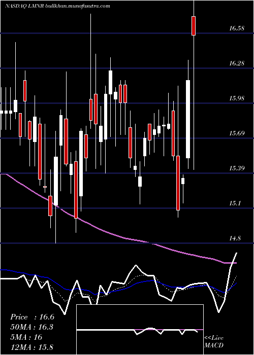Click the '<<Live MACD' label
Image resolution: width=254 pixels, height=355 pixels.
214,342
